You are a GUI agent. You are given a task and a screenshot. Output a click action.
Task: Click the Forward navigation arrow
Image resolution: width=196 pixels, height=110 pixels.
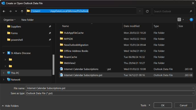(10, 11)
